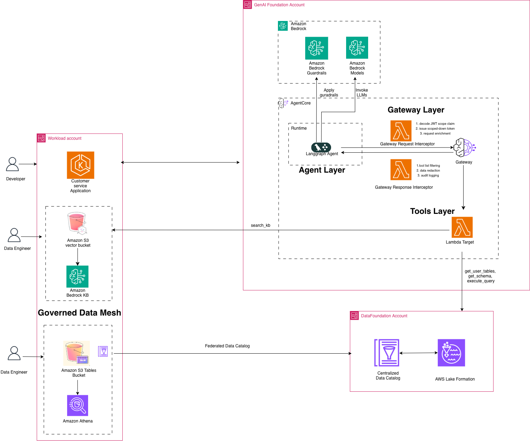Click the Amazon Bedrock Guardrails icon
The width and height of the screenshot is (530, 441).
(x=316, y=48)
